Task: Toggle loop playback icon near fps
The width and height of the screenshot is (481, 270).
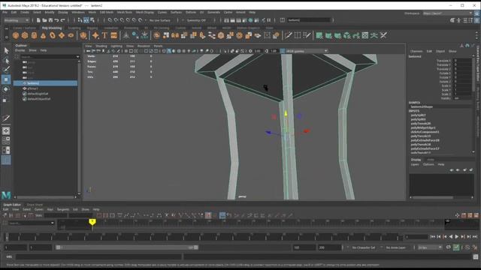Action: click(449, 247)
